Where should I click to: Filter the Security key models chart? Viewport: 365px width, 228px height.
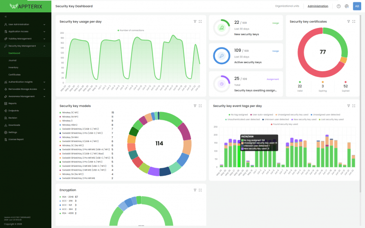pyautogui.click(x=195, y=106)
